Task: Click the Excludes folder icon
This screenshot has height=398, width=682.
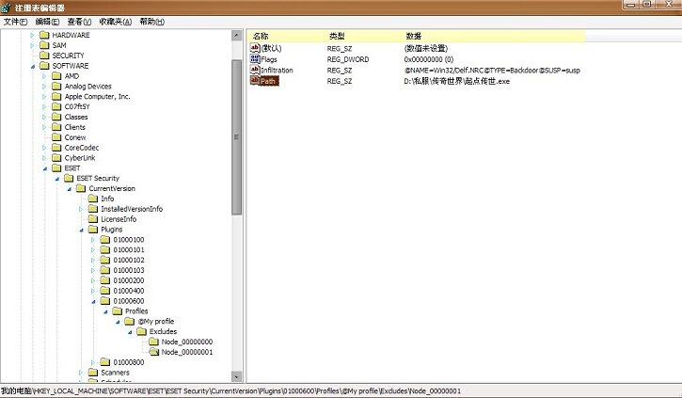Action: coord(142,331)
